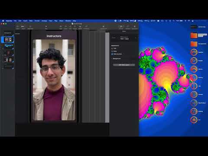
Task: Open the Apple menu
Action: (3, 21)
